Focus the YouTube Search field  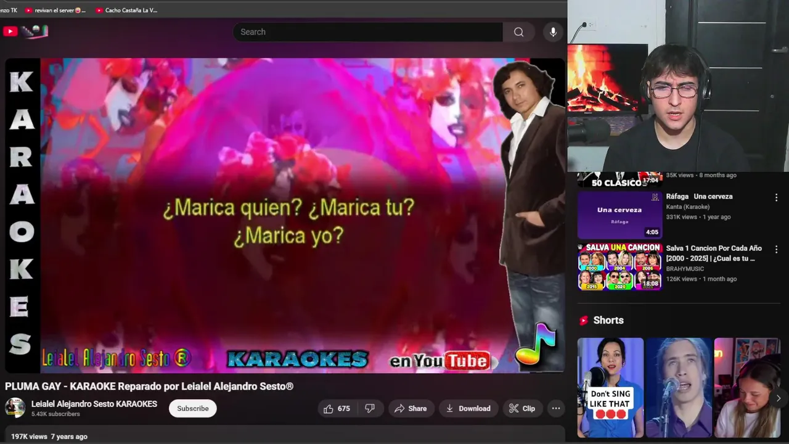point(368,32)
